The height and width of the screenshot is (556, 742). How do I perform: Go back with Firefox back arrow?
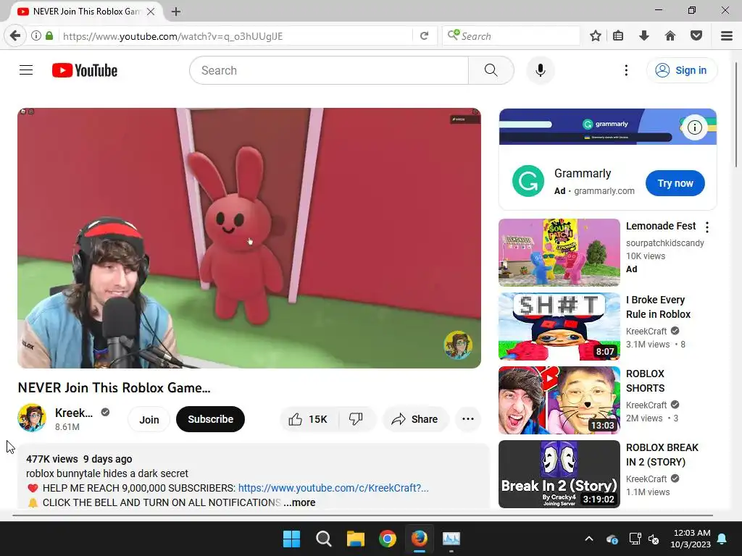16,36
